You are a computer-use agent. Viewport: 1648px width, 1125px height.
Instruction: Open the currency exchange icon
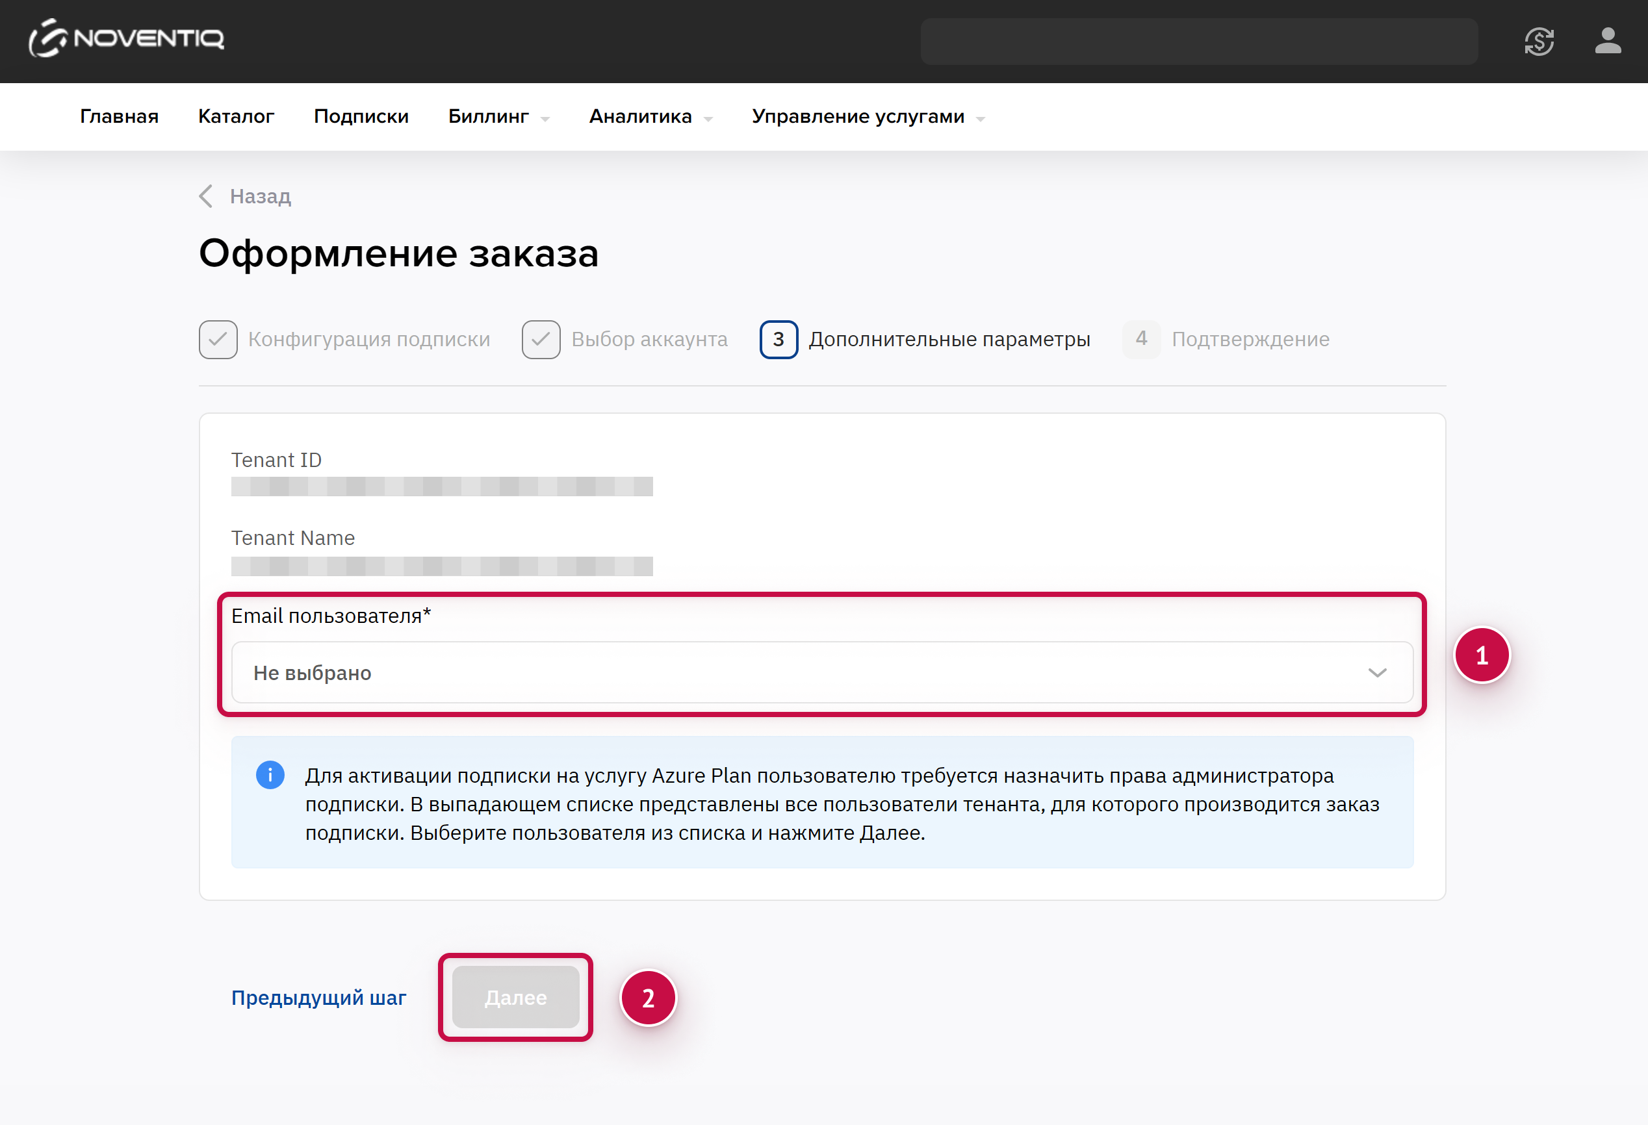[x=1538, y=41]
